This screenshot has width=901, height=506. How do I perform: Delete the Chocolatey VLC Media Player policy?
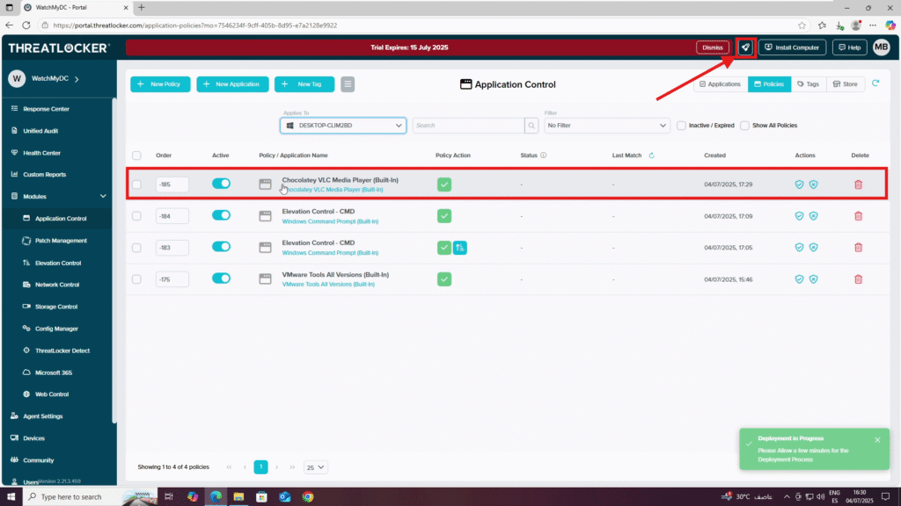pos(859,184)
